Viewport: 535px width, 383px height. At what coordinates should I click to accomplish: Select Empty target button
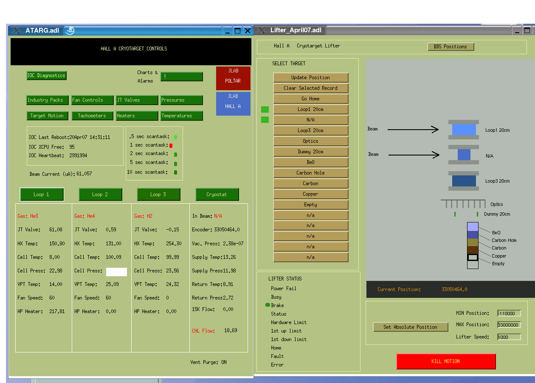tap(311, 205)
